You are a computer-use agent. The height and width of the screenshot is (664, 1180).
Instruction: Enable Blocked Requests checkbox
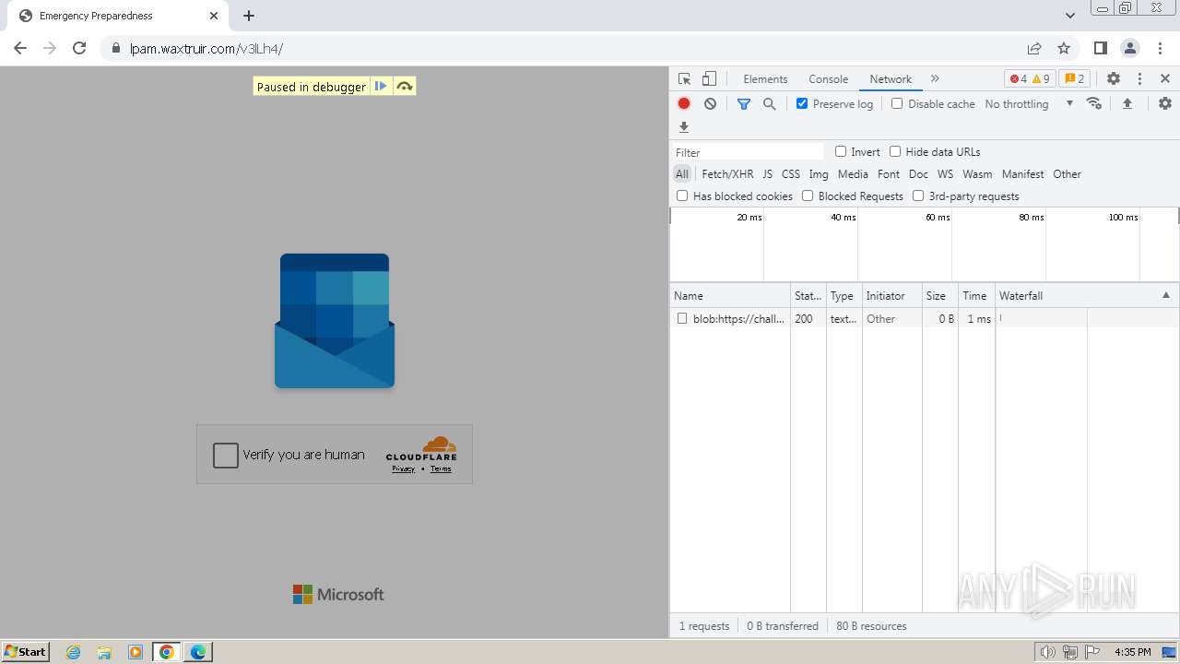coord(808,196)
